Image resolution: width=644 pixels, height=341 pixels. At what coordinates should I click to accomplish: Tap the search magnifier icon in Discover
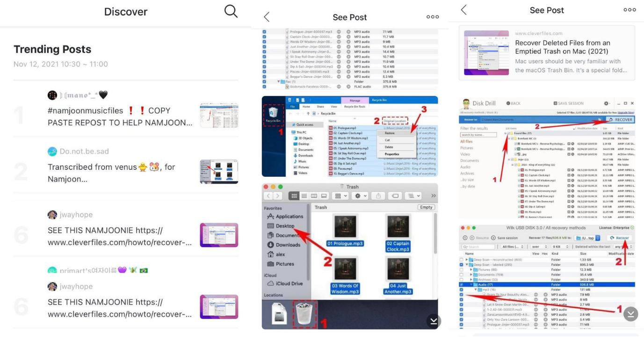pos(231,12)
